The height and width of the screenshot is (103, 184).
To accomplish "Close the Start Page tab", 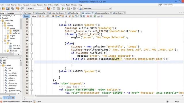I will pos(34,13).
